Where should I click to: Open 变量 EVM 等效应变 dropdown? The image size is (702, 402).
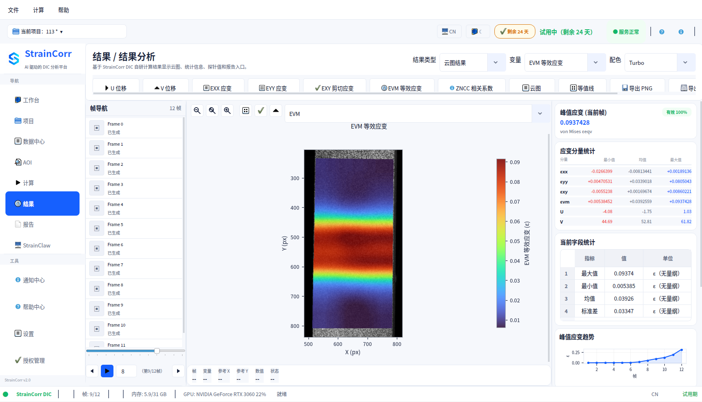pos(565,62)
